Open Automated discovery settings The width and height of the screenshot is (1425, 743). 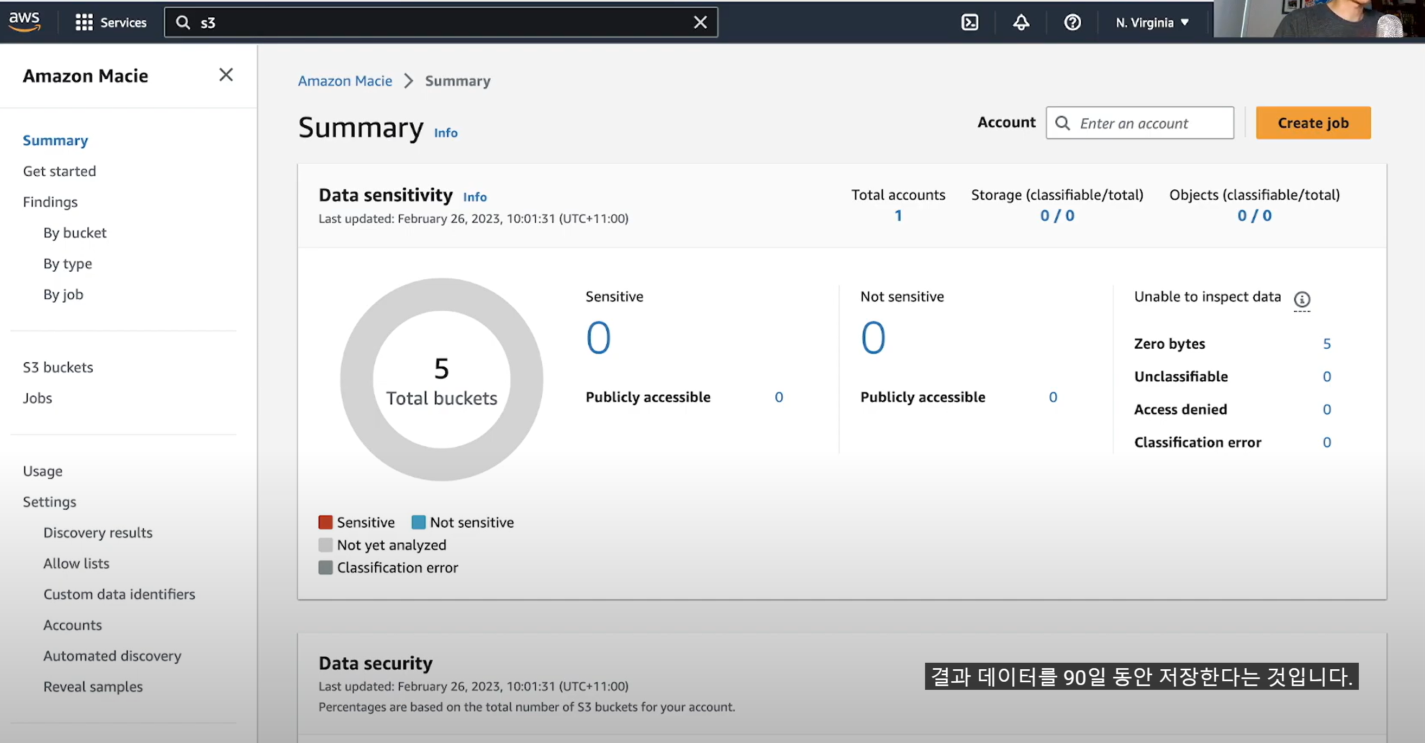tap(112, 656)
